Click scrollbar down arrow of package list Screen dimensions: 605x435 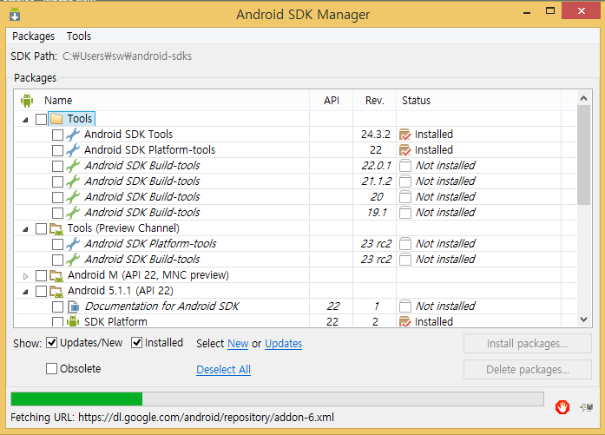[584, 320]
